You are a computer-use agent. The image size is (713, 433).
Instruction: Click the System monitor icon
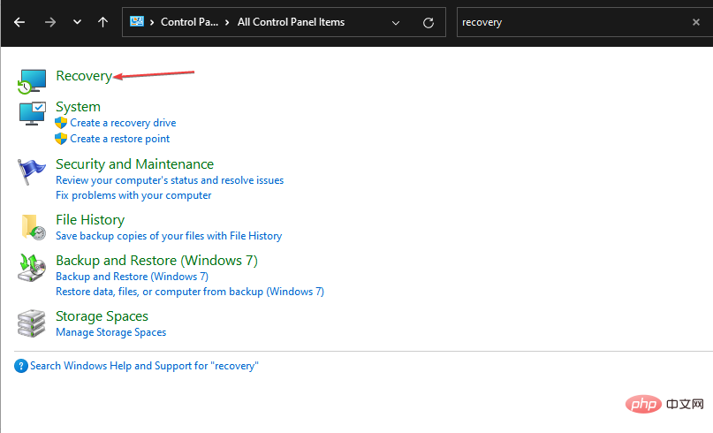point(32,113)
